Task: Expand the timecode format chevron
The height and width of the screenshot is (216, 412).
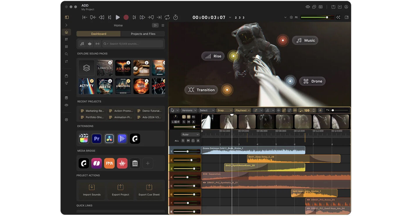Action: click(x=230, y=17)
